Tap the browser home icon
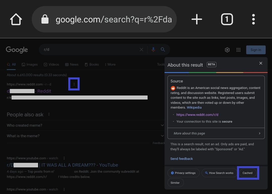The height and width of the screenshot is (194, 272). [x=16, y=19]
